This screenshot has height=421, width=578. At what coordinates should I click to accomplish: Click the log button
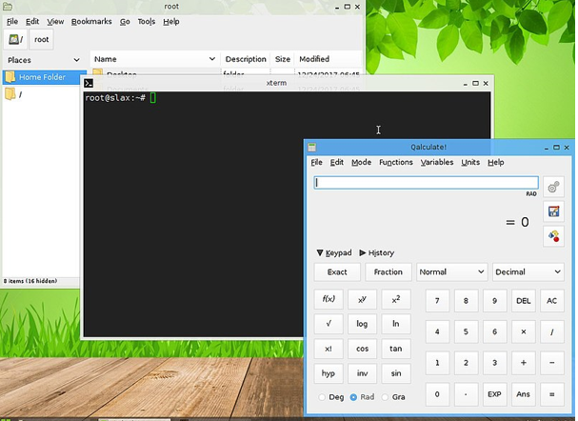coord(362,323)
